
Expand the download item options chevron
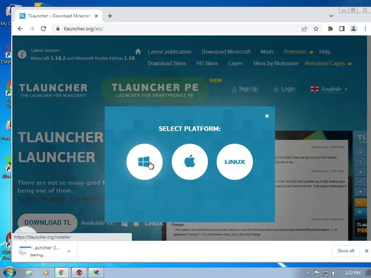point(69,251)
